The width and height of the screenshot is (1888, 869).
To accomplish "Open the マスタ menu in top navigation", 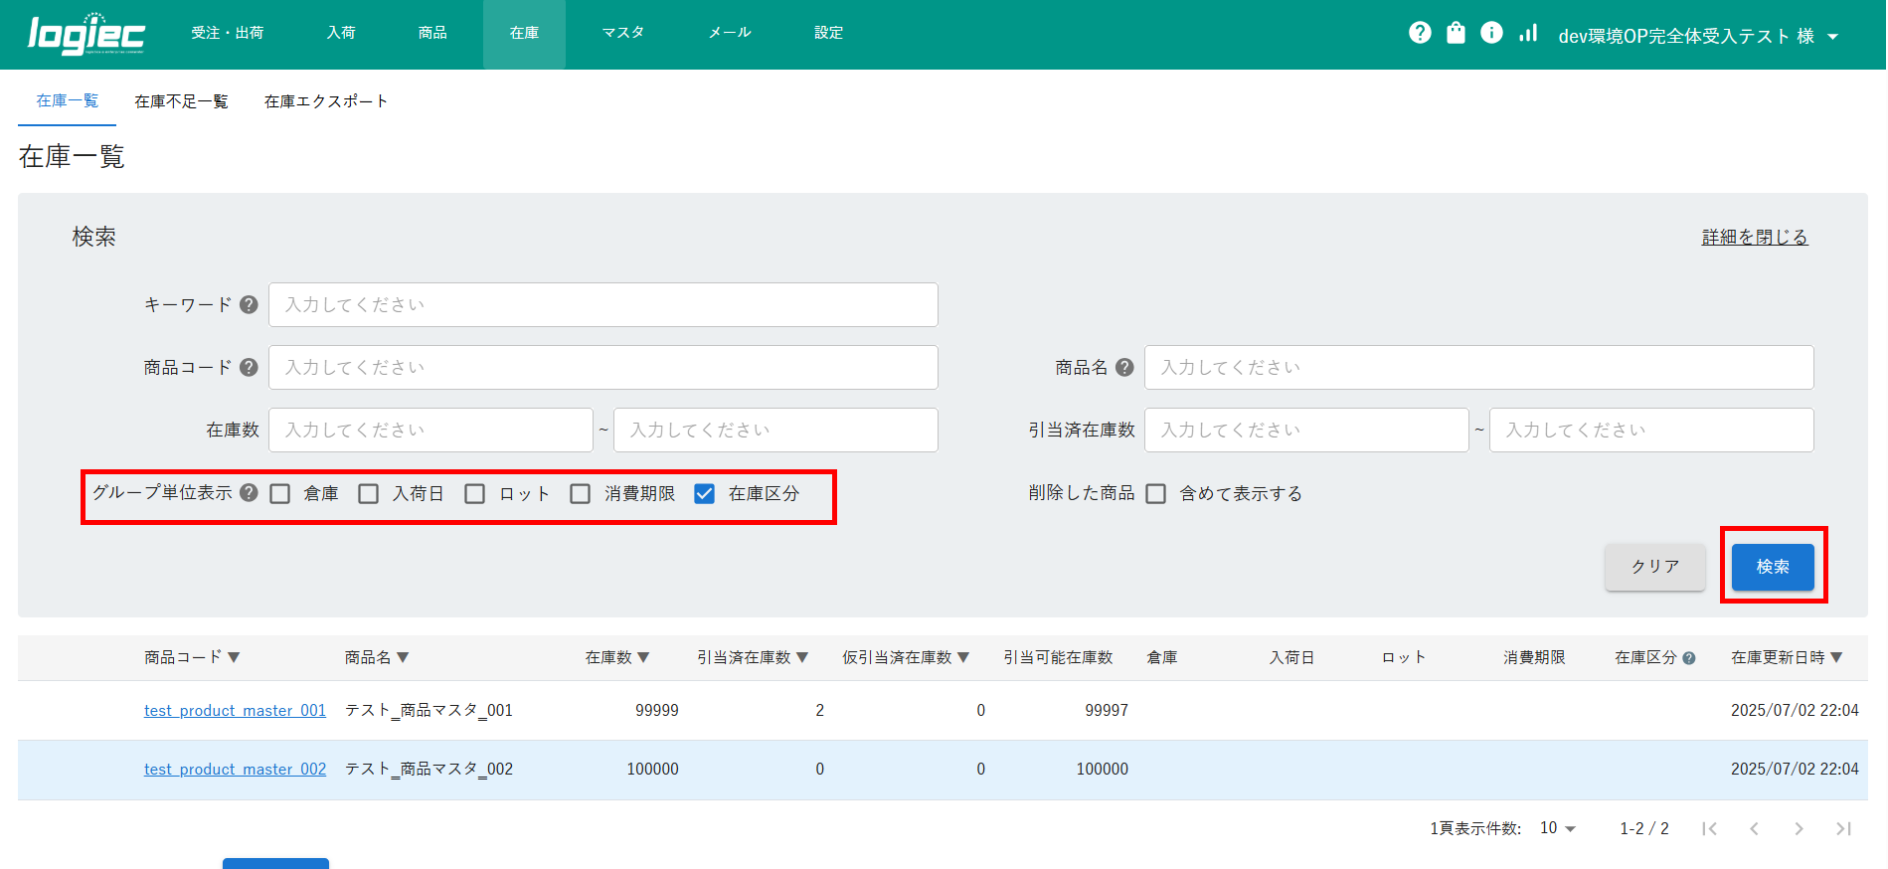I will click(x=622, y=33).
